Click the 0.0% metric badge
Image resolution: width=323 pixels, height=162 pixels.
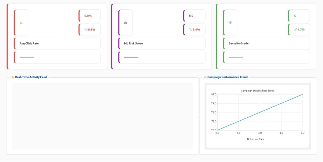tap(88, 16)
